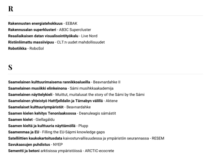Select the RESEM satellite data entry
Viewport: 217px width, 160px height.
click(x=86, y=138)
